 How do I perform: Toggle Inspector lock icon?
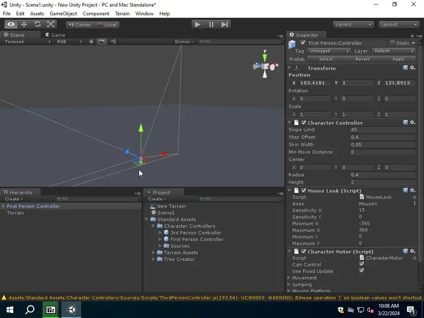(x=412, y=36)
